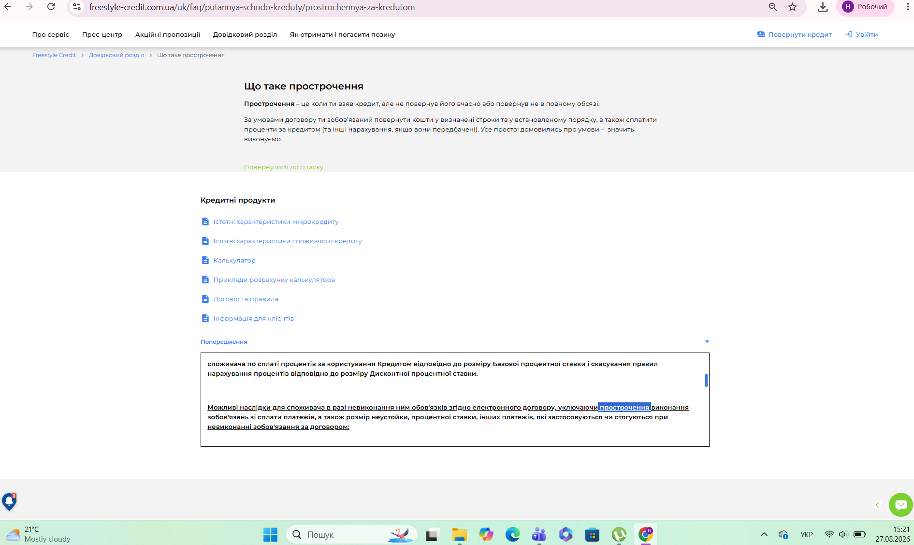Click the Повернути кредит link
914x545 pixels.
click(795, 34)
